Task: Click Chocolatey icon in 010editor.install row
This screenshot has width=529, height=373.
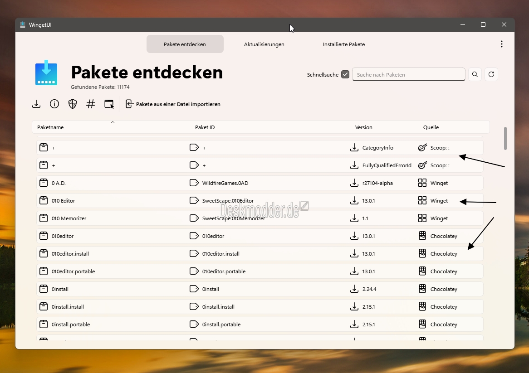Action: [x=422, y=253]
